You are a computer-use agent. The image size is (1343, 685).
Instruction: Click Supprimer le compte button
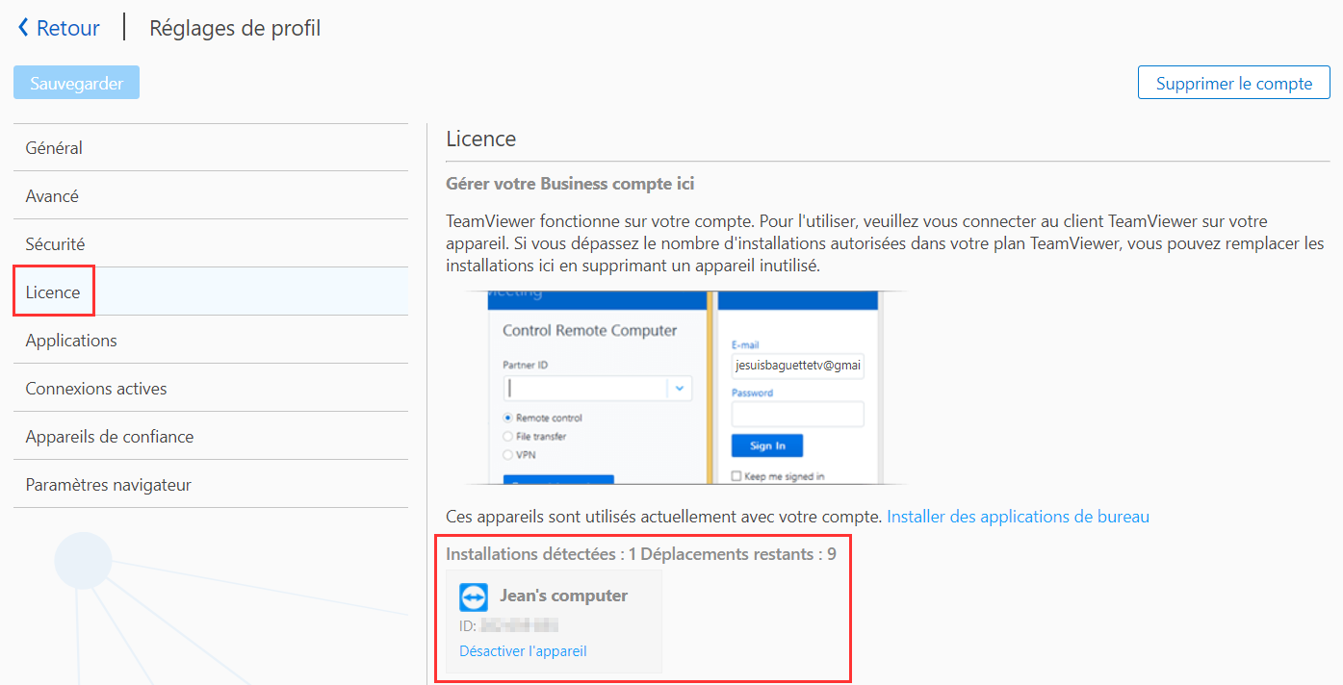coord(1234,83)
